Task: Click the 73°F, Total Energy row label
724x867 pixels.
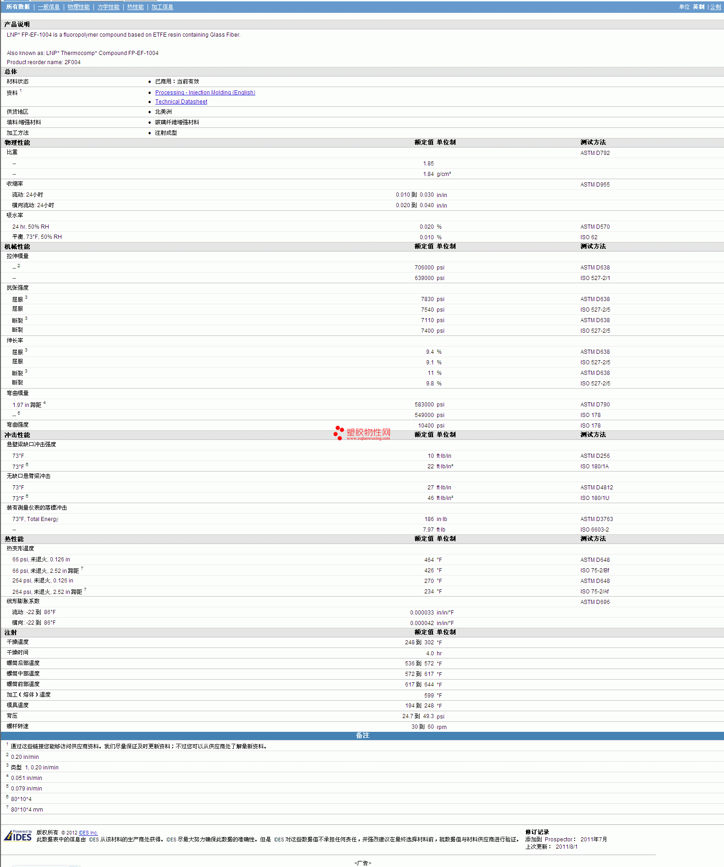Action: click(x=35, y=519)
